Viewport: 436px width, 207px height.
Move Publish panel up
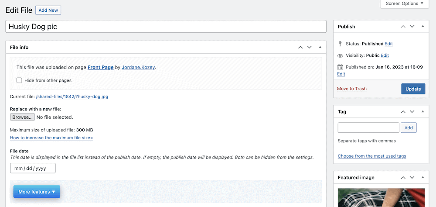[403, 27]
